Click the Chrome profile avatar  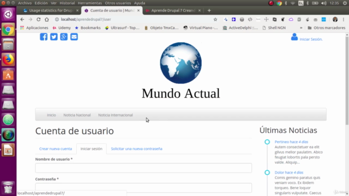[x=335, y=20]
